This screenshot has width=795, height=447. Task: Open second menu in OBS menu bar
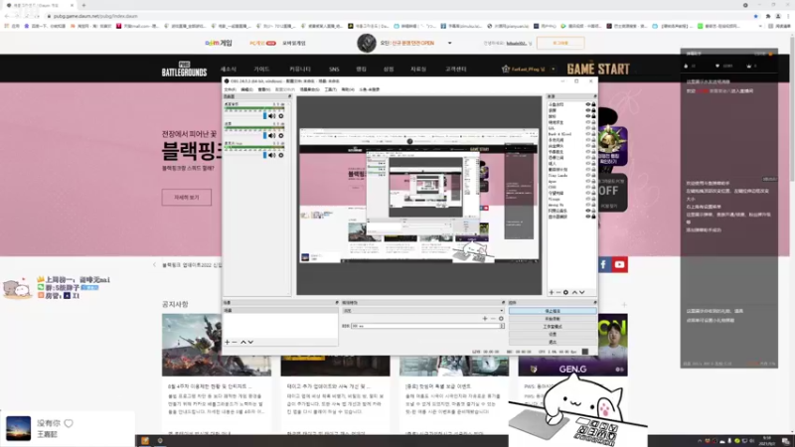pos(246,89)
